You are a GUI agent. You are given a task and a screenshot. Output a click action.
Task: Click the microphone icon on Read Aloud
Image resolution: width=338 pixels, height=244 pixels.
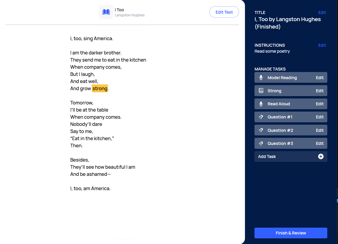click(x=261, y=104)
